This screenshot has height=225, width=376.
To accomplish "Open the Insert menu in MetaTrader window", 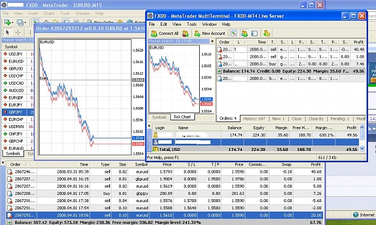I will pyautogui.click(x=33, y=13).
